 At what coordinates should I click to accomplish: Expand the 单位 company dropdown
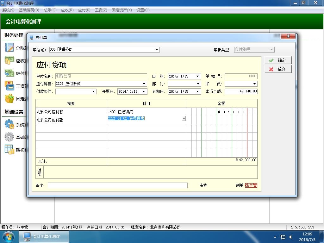[x=157, y=50]
